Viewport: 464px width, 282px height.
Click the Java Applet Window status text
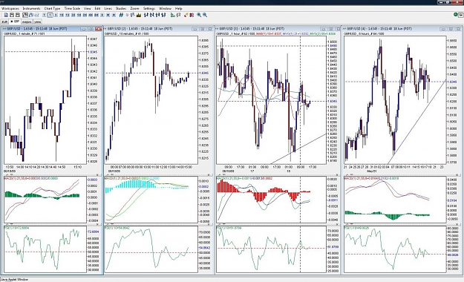coord(14,279)
